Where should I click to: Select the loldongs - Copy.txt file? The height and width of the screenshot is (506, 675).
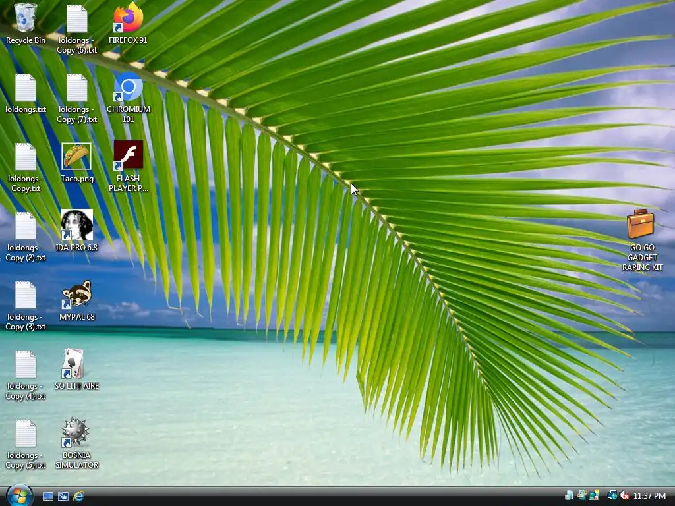tap(26, 168)
